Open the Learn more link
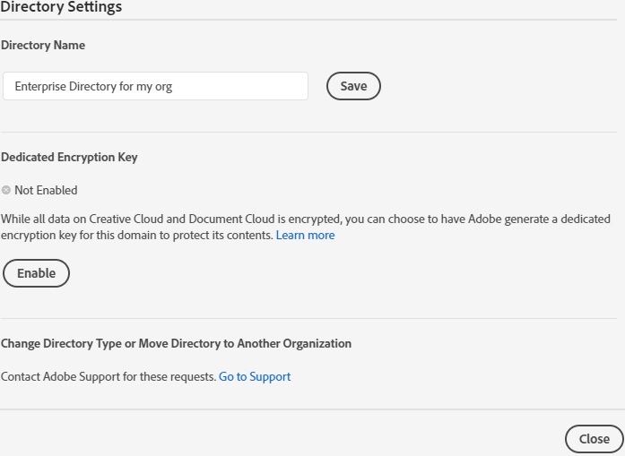The height and width of the screenshot is (456, 625). (x=305, y=235)
